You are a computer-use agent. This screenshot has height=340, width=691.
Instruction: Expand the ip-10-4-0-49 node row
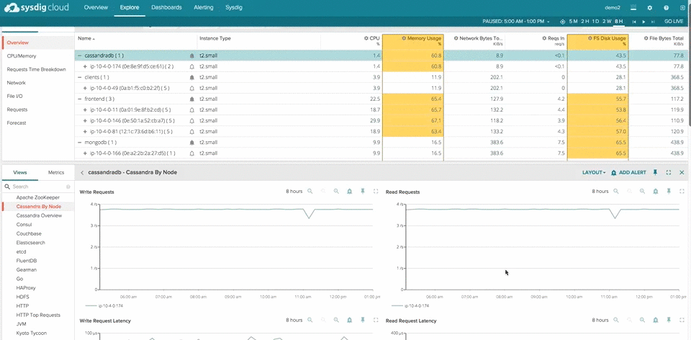click(85, 88)
